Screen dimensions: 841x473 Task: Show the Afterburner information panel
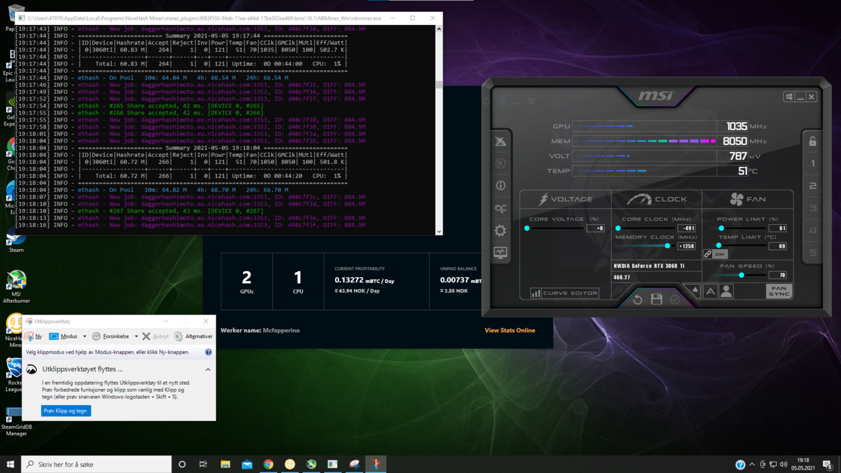(501, 186)
